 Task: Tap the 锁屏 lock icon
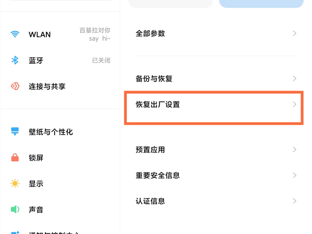click(15, 158)
